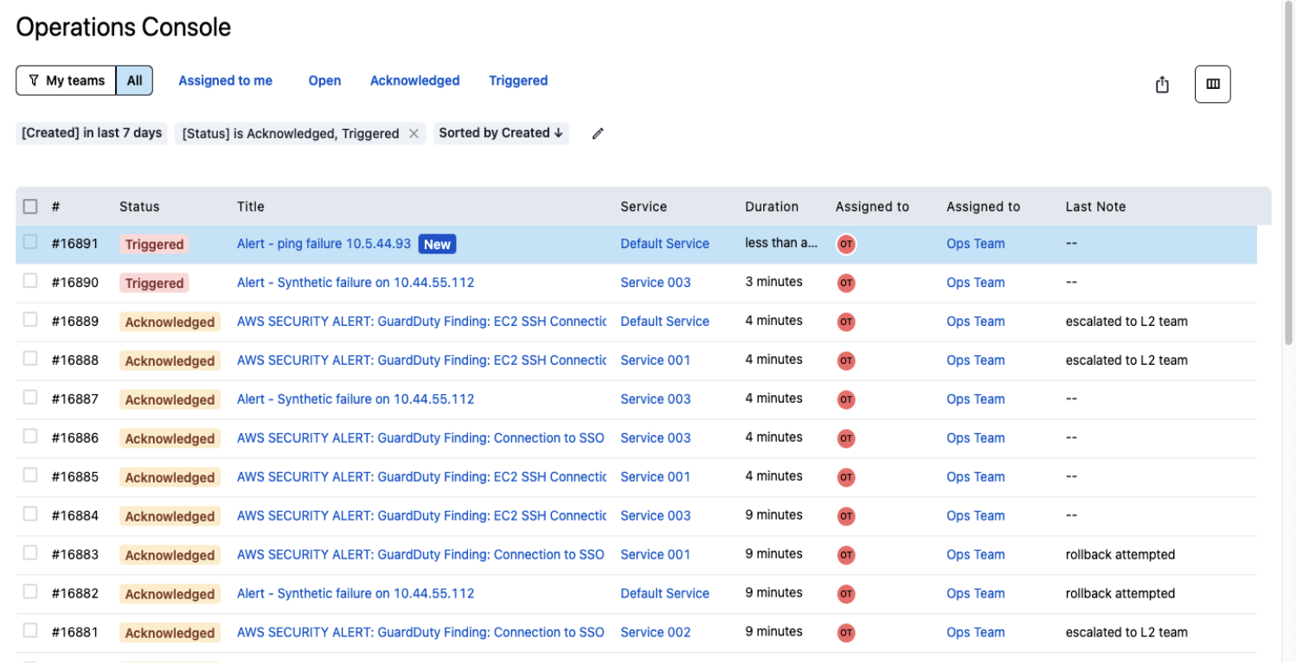Select the My teams filter button
The height and width of the screenshot is (664, 1303).
coord(66,80)
